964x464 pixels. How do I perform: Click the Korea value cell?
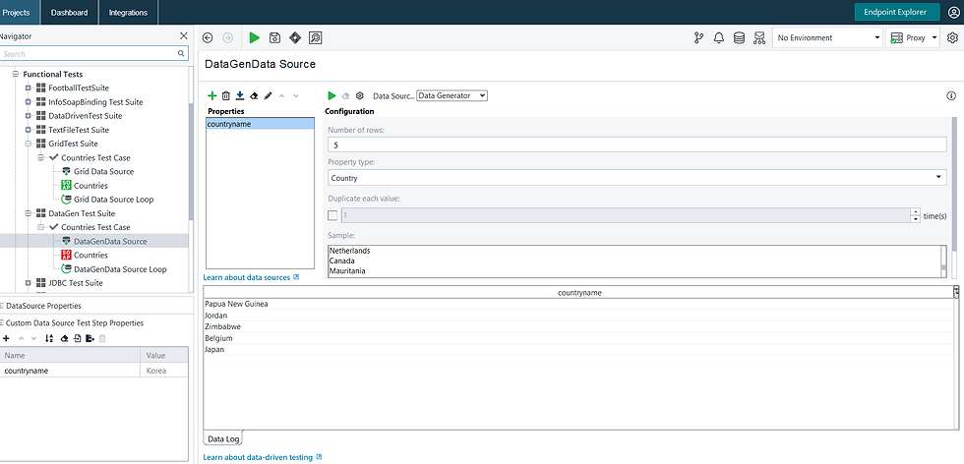[x=164, y=371]
